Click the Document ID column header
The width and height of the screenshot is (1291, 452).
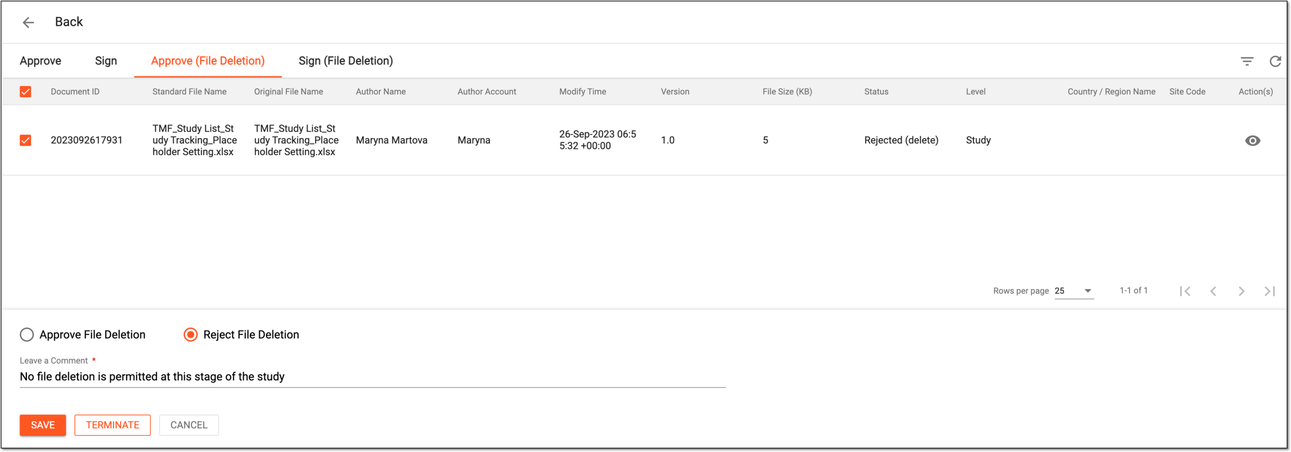point(75,92)
